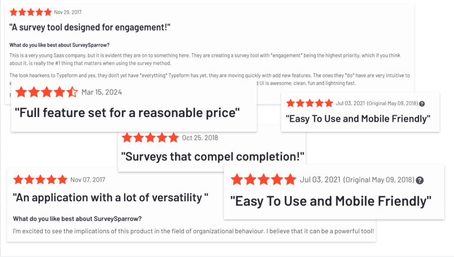Open the "Surveys that compel completion!" review title
This screenshot has width=454, height=257.
pos(213,156)
